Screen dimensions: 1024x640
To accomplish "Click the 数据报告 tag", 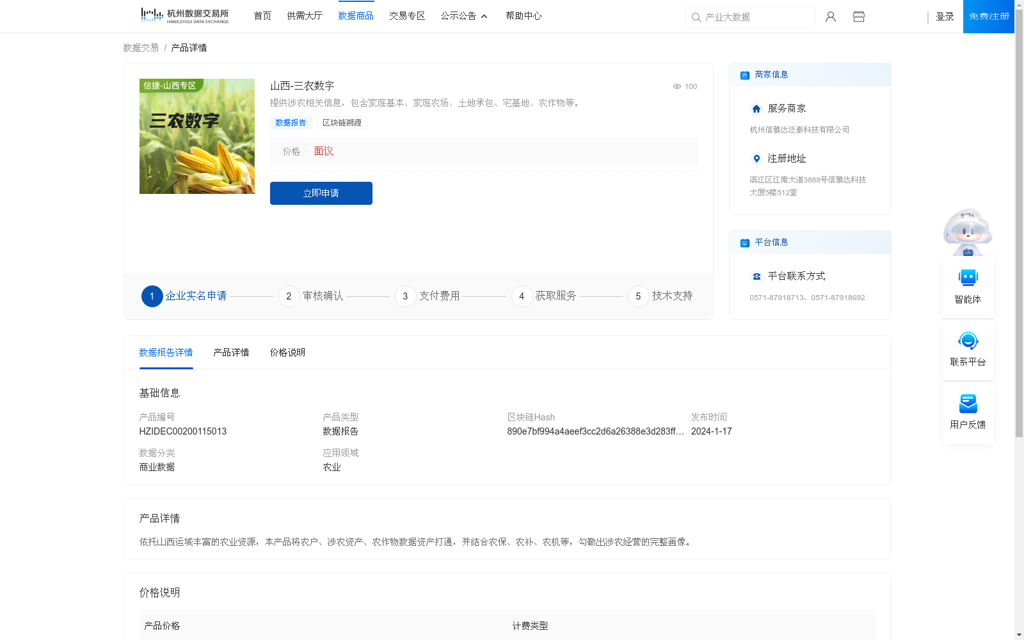I will click(x=291, y=123).
